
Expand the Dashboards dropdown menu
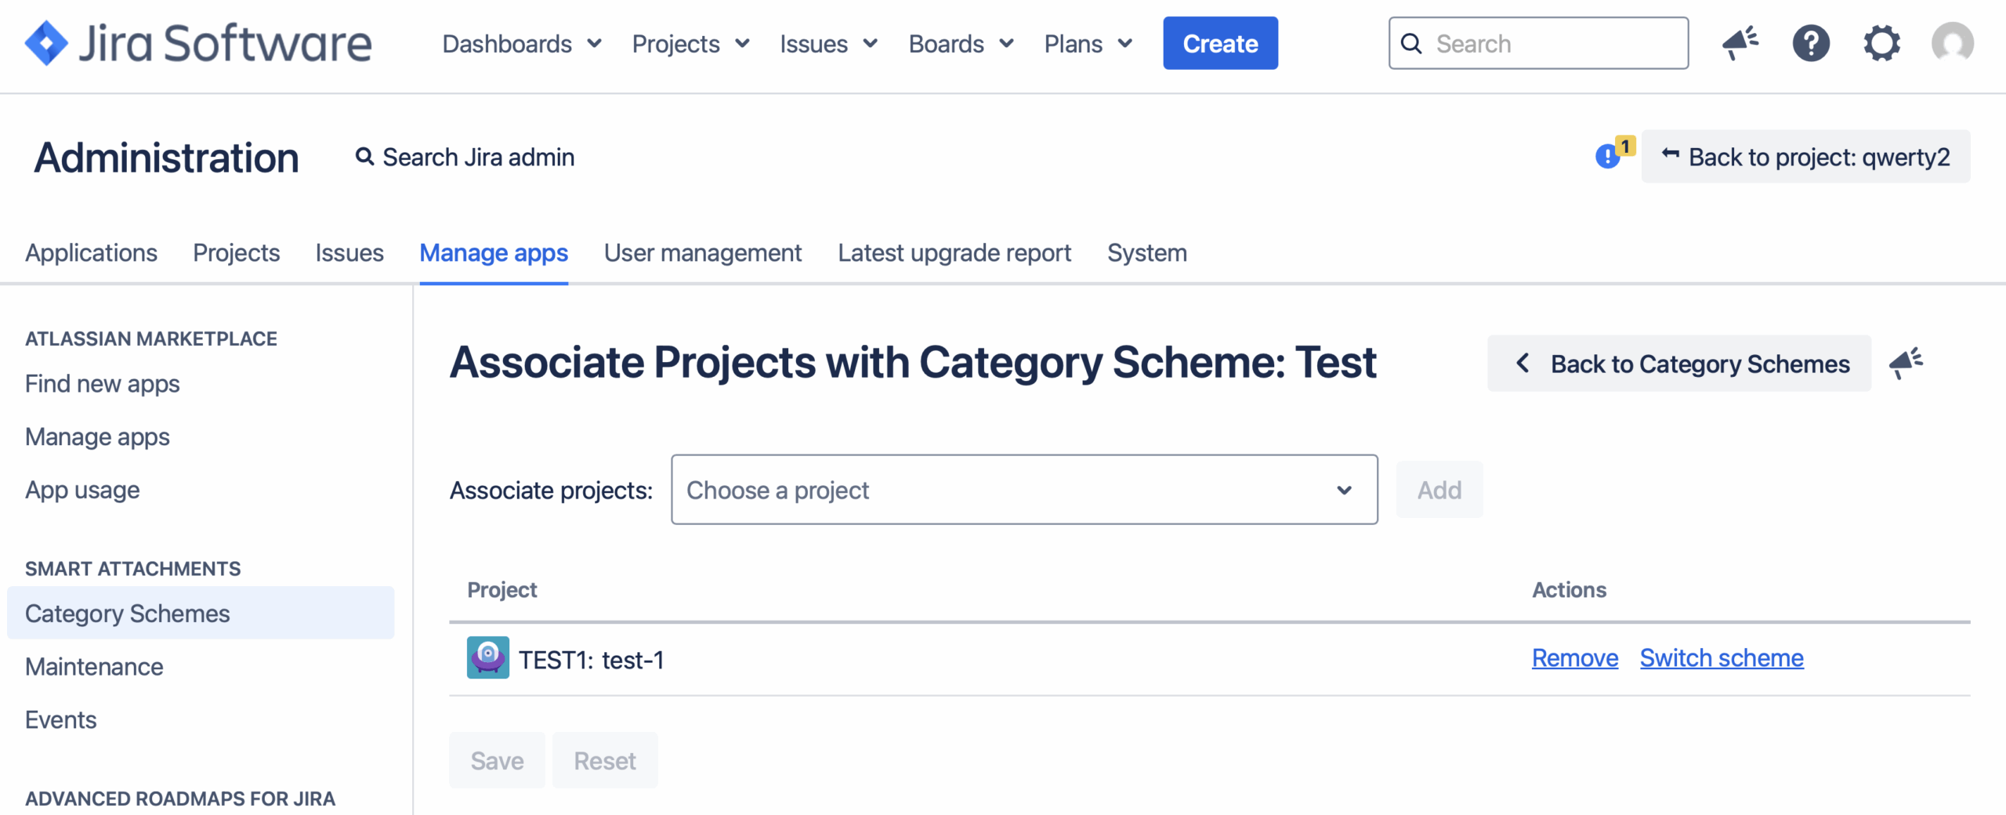522,44
